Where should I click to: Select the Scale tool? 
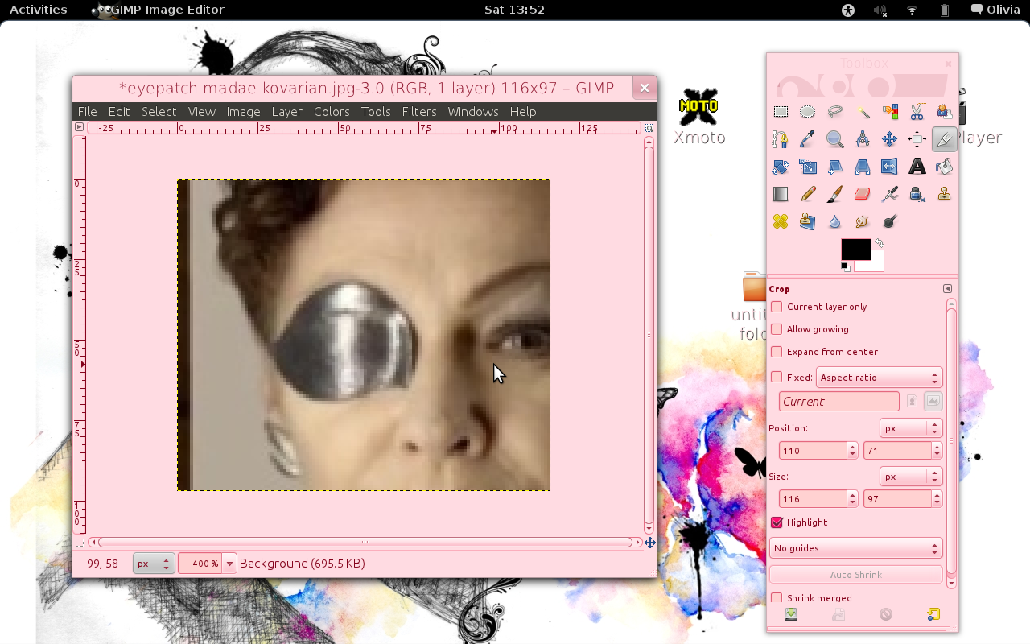click(x=808, y=167)
